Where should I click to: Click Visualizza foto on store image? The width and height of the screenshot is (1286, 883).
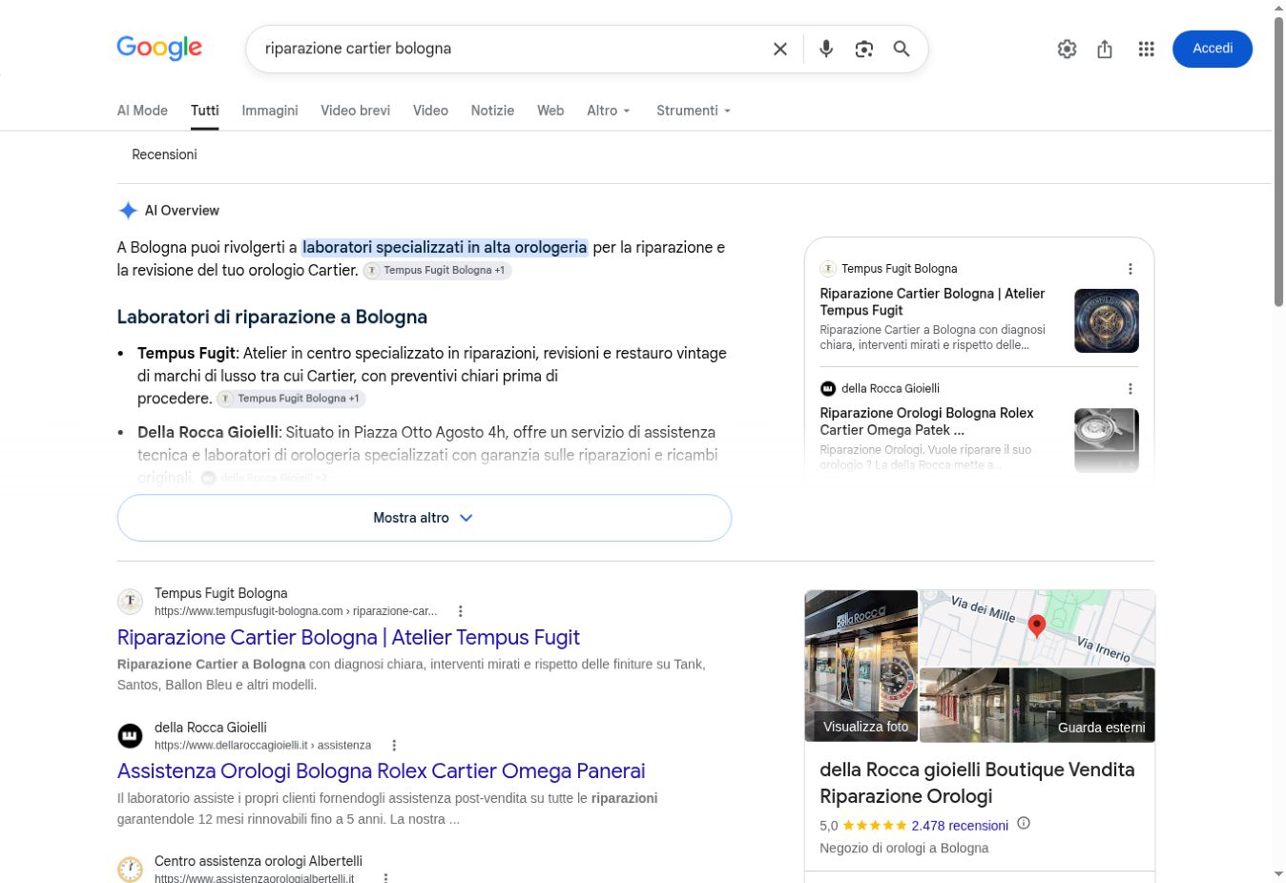[861, 666]
